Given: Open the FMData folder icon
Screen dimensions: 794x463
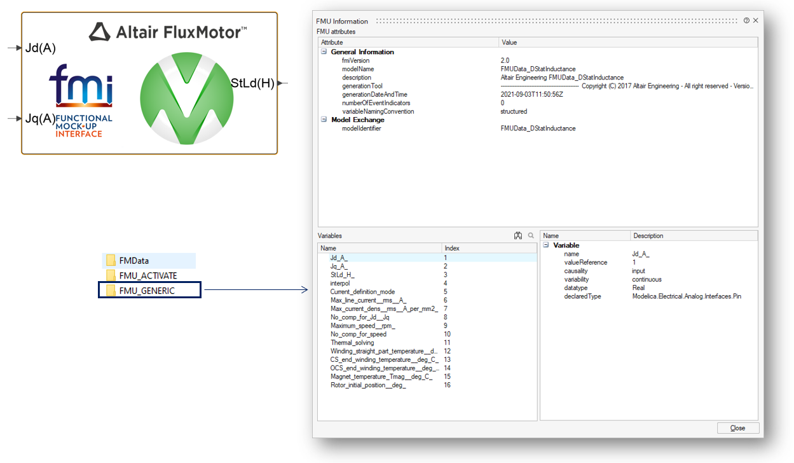Looking at the screenshot, I should click(111, 261).
